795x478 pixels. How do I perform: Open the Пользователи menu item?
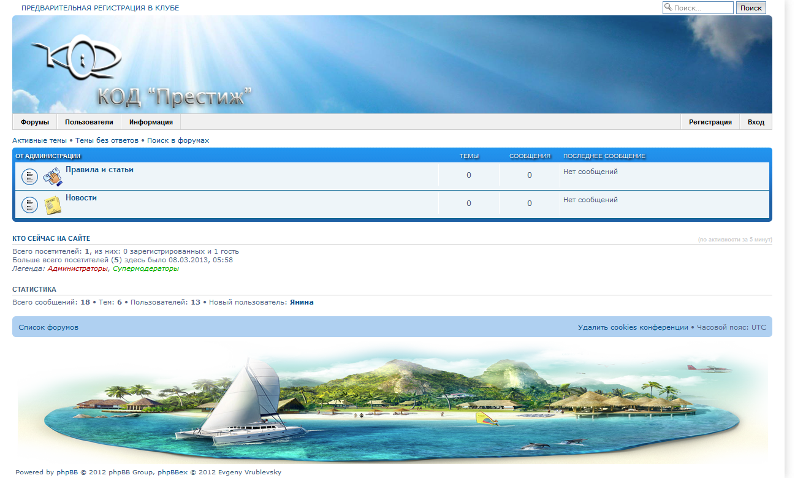tap(89, 122)
